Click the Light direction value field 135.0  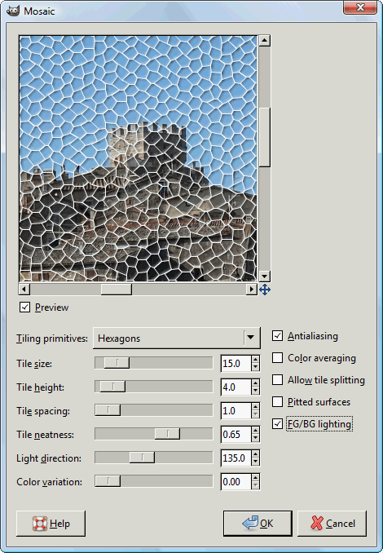236,458
